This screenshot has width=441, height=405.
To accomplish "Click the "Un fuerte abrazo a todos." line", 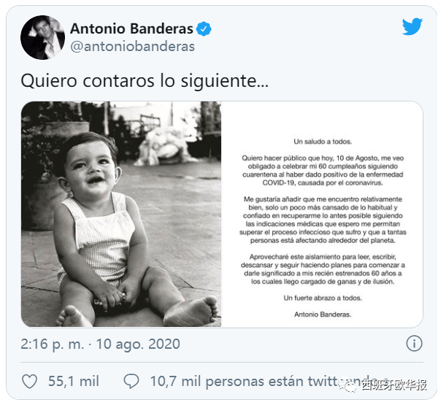I will (x=323, y=298).
